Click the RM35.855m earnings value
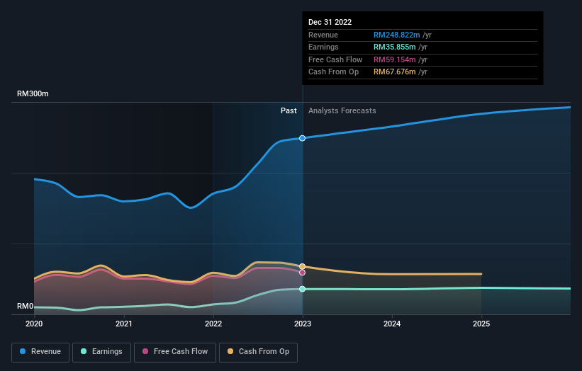The height and width of the screenshot is (371, 582). 394,47
